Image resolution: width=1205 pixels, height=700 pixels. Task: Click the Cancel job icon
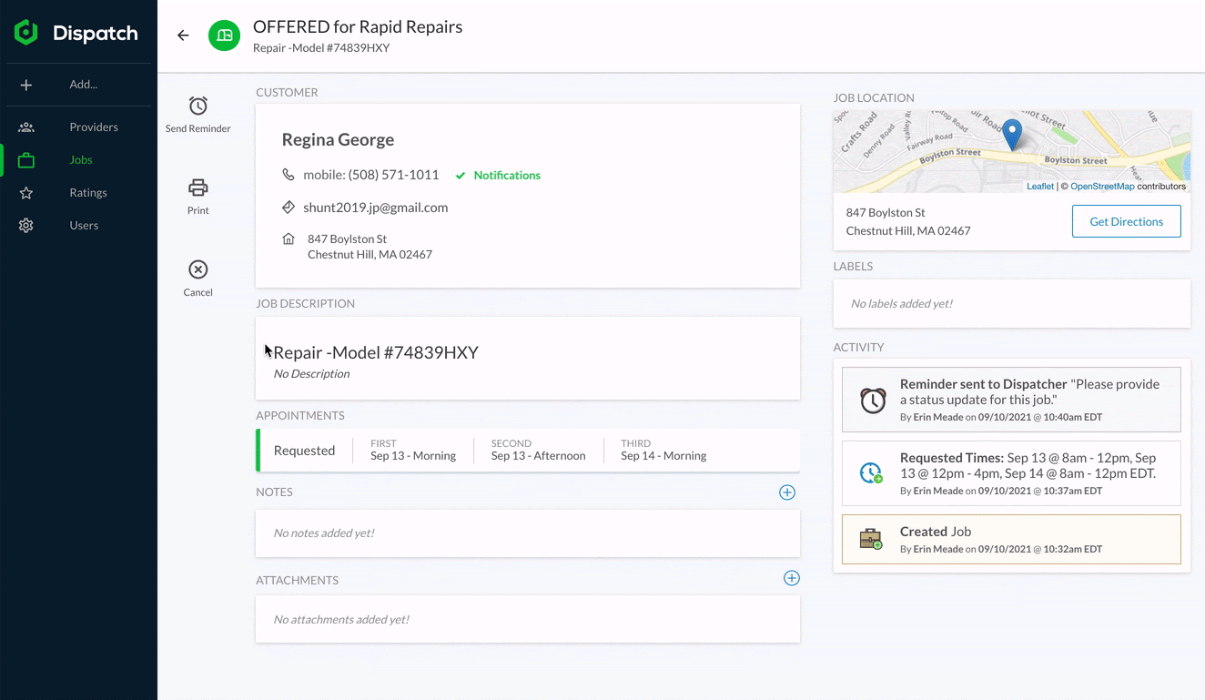click(x=197, y=269)
